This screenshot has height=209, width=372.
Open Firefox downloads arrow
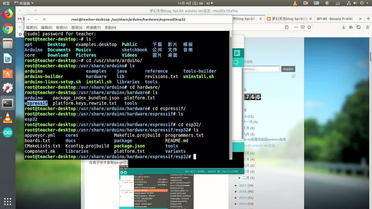coord(344,27)
